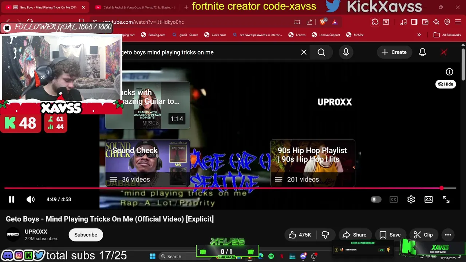Screen dimensions: 466x262
Task: Open the All Bookmarks folder
Action: pos(447,35)
